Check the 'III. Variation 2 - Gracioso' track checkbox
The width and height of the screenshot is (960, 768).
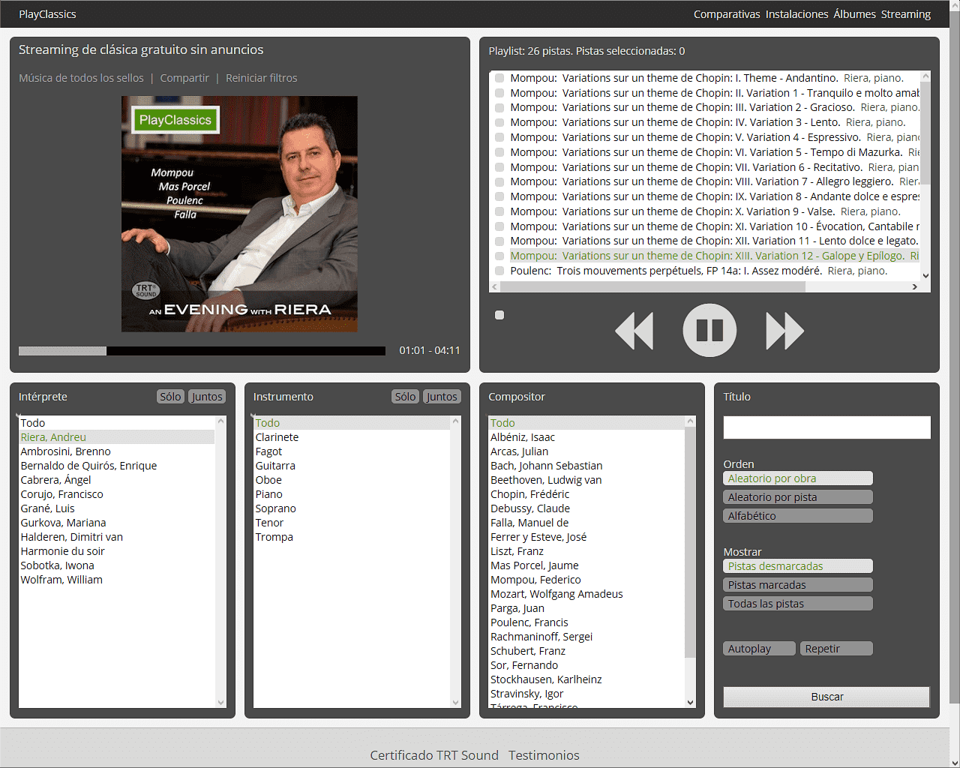[499, 107]
